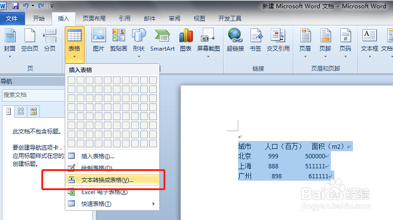The image size is (393, 220).
Task: Expand the Page Number dropdown arrow
Action: [345, 57]
